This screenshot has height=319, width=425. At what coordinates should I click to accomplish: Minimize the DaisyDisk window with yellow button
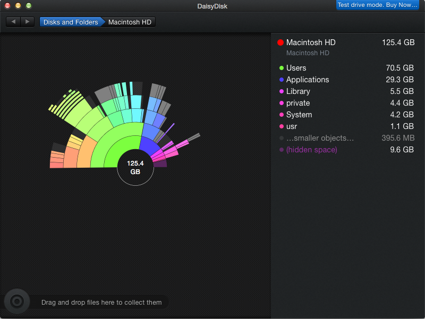(x=18, y=5)
